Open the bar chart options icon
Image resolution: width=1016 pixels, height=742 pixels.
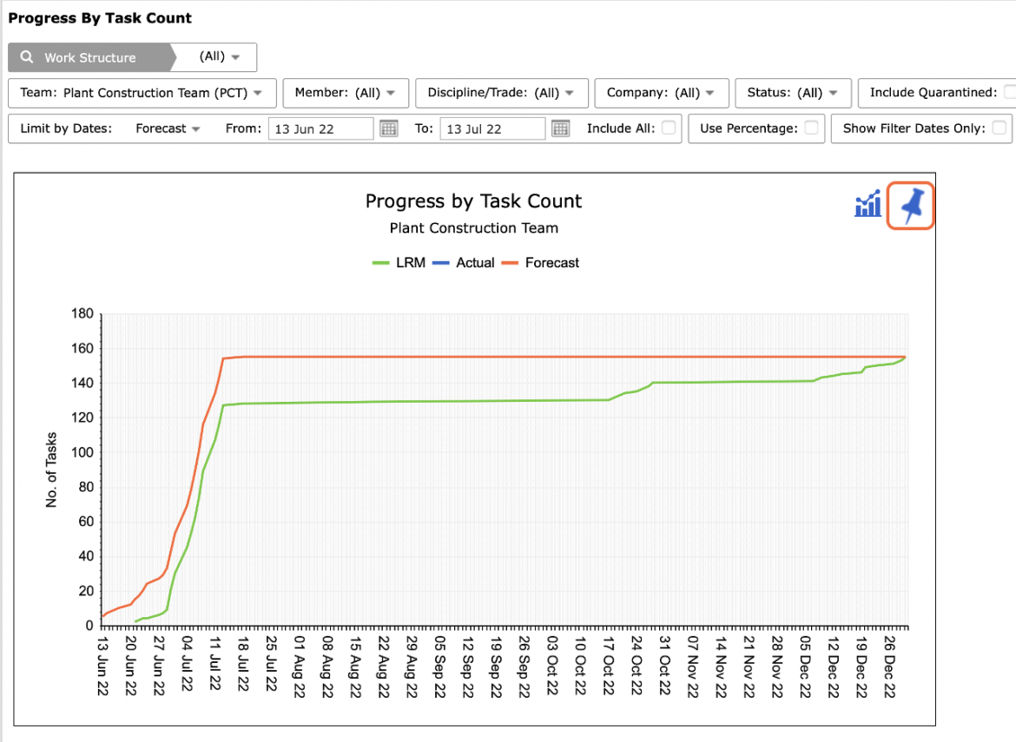point(868,203)
